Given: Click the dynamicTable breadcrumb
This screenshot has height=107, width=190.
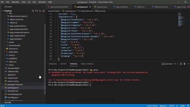Looking at the screenshot, I should click(x=54, y=11).
